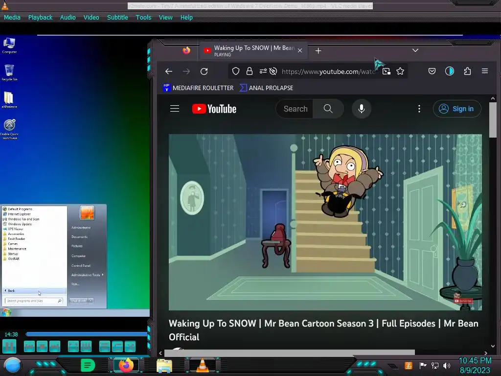Click the scroll-down arrow of page scrollbar
This screenshot has height=376, width=501.
point(493,346)
